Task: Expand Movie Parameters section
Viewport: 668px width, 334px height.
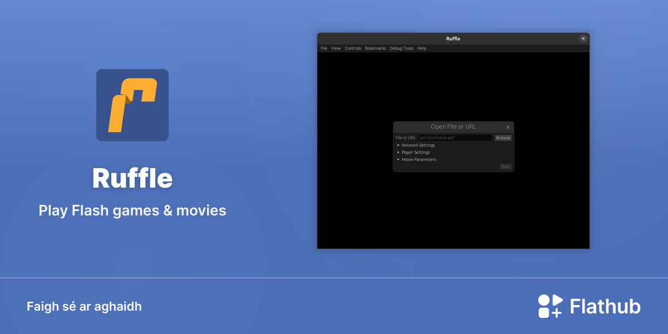Action: pyautogui.click(x=416, y=160)
